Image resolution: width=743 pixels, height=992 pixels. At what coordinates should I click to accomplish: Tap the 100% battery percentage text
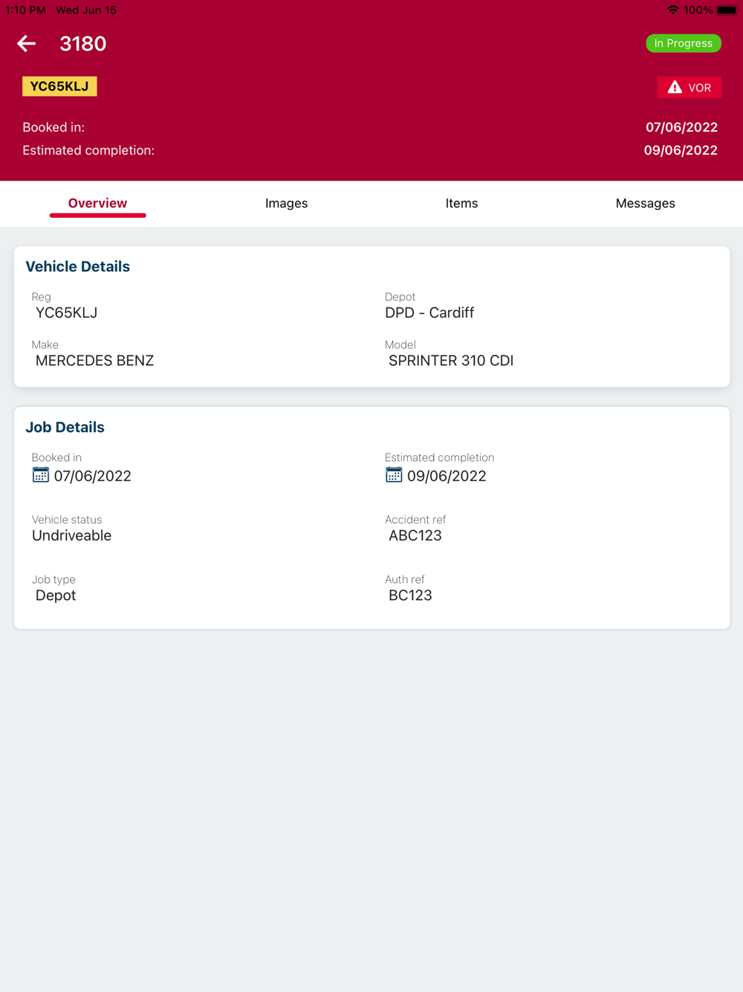698,10
